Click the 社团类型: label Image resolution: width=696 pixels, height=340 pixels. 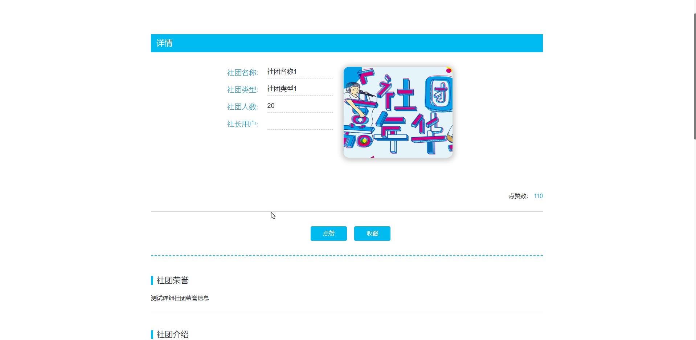point(242,90)
